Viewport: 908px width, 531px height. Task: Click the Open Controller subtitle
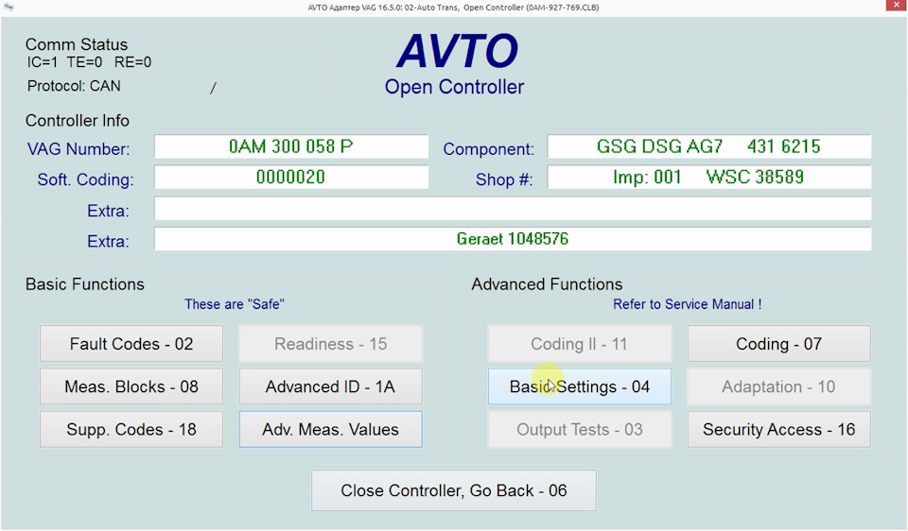(454, 87)
